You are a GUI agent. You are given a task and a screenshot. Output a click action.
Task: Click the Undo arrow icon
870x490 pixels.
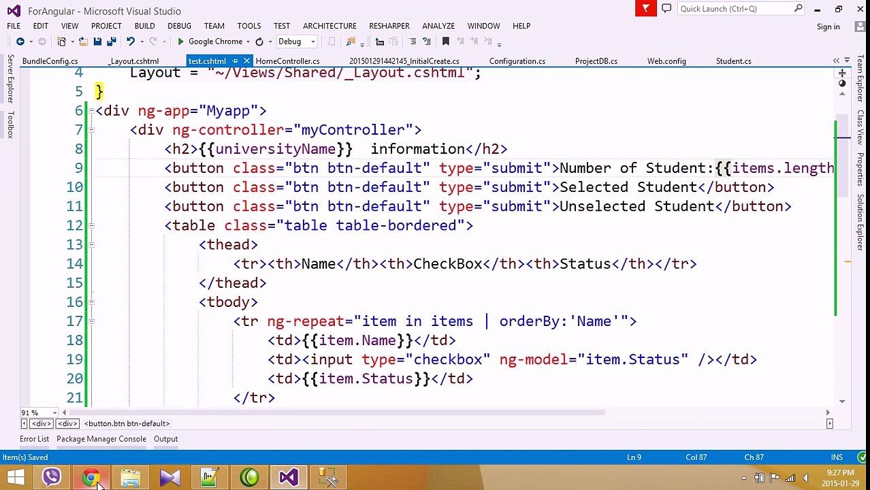130,42
